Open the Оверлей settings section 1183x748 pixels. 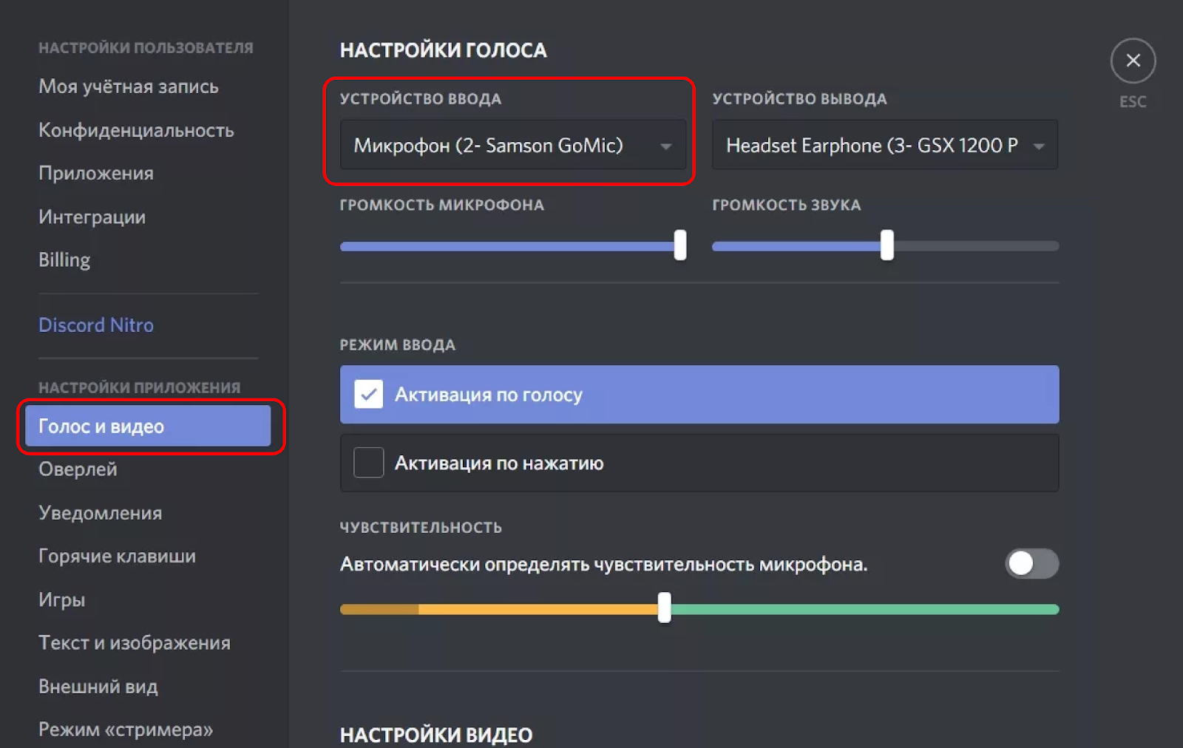[77, 469]
